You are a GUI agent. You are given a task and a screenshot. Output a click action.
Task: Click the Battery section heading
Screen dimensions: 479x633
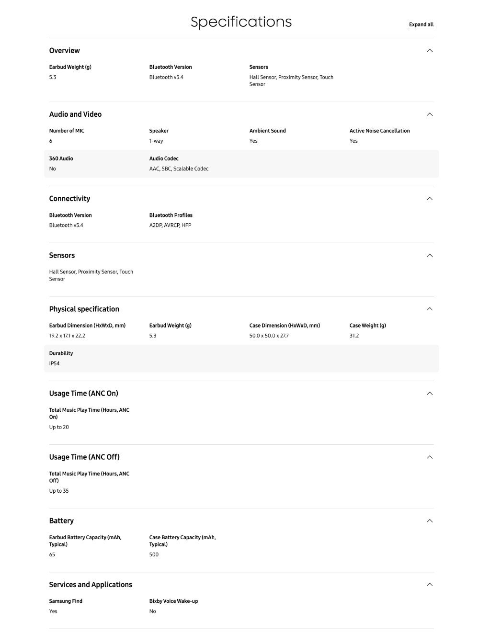(61, 521)
